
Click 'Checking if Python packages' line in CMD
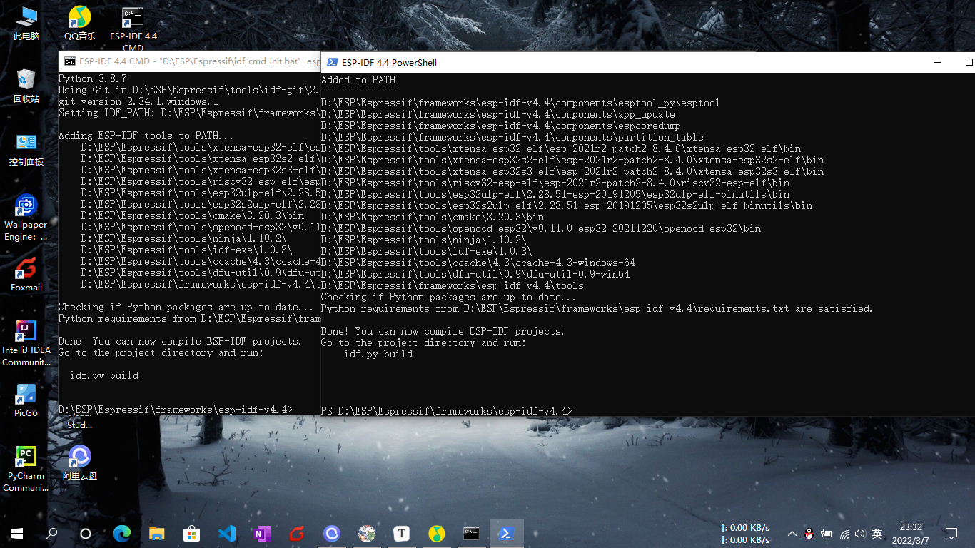pyautogui.click(x=187, y=307)
